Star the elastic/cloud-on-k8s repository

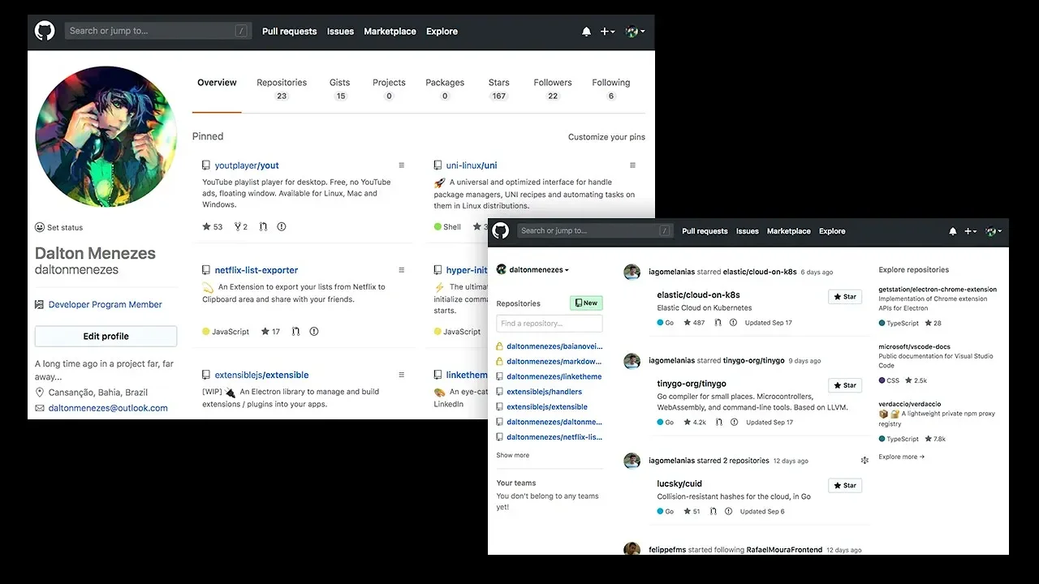point(845,297)
